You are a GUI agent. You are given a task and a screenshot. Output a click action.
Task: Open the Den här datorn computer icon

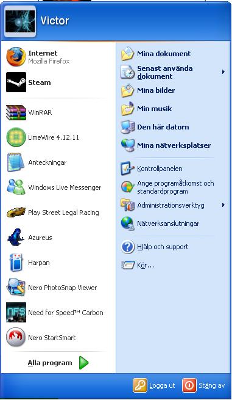127,127
